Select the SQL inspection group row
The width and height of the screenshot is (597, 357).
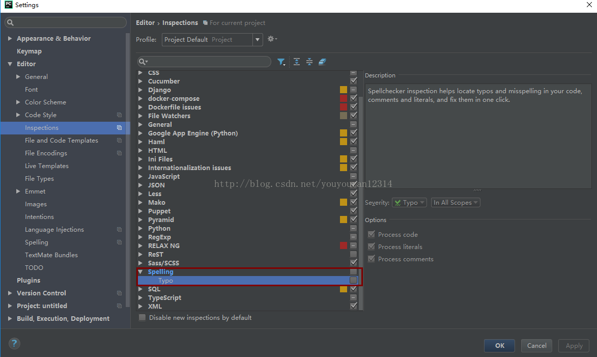(x=247, y=289)
